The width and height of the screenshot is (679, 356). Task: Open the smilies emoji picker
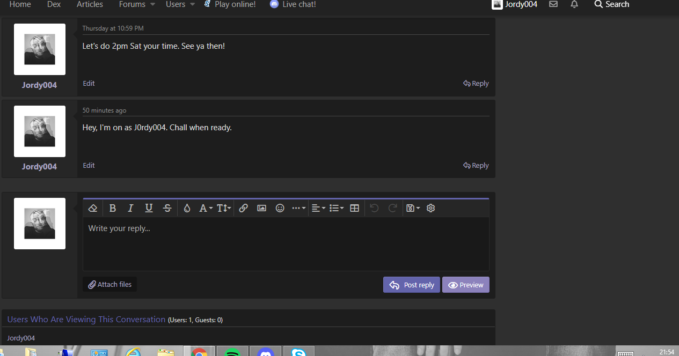point(280,208)
